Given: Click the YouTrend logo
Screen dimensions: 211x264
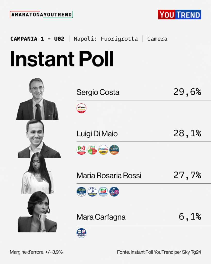Looking at the screenshot, I should 179,15.
